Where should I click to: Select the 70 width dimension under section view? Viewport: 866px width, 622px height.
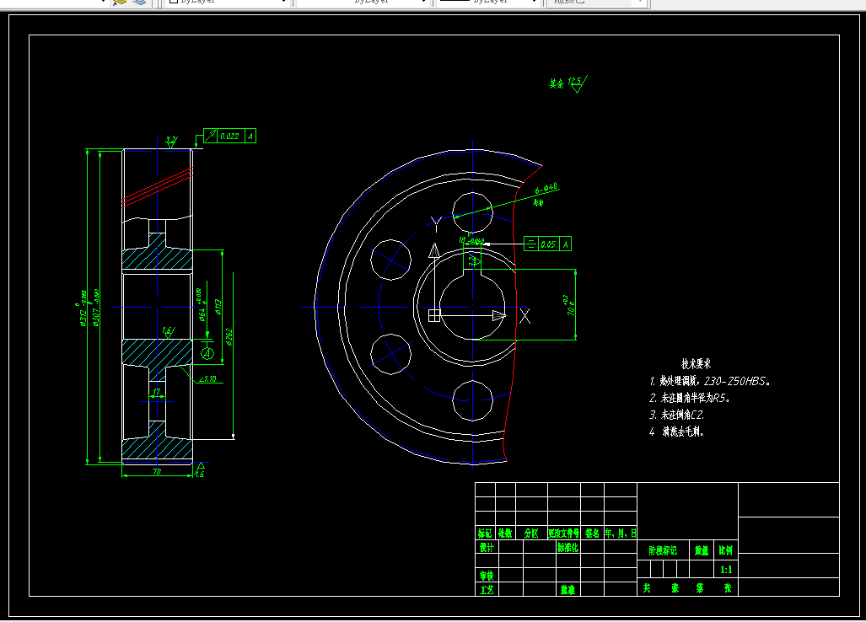click(157, 472)
